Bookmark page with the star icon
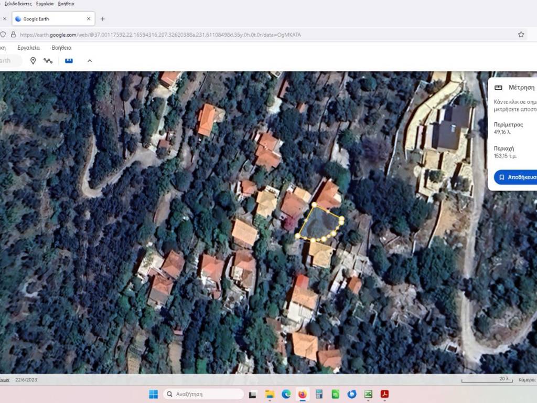 click(521, 35)
